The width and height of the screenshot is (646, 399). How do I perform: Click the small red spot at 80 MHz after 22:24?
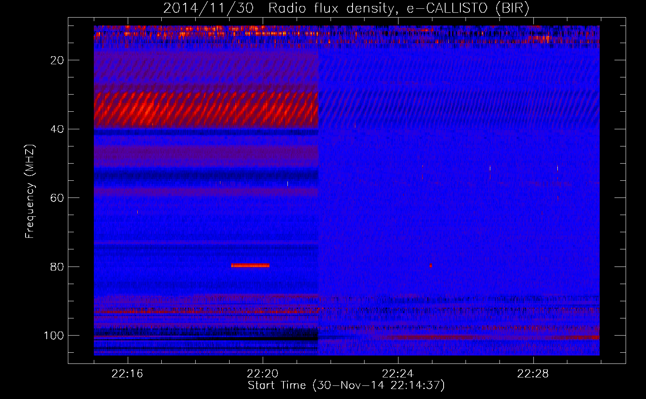pyautogui.click(x=430, y=265)
